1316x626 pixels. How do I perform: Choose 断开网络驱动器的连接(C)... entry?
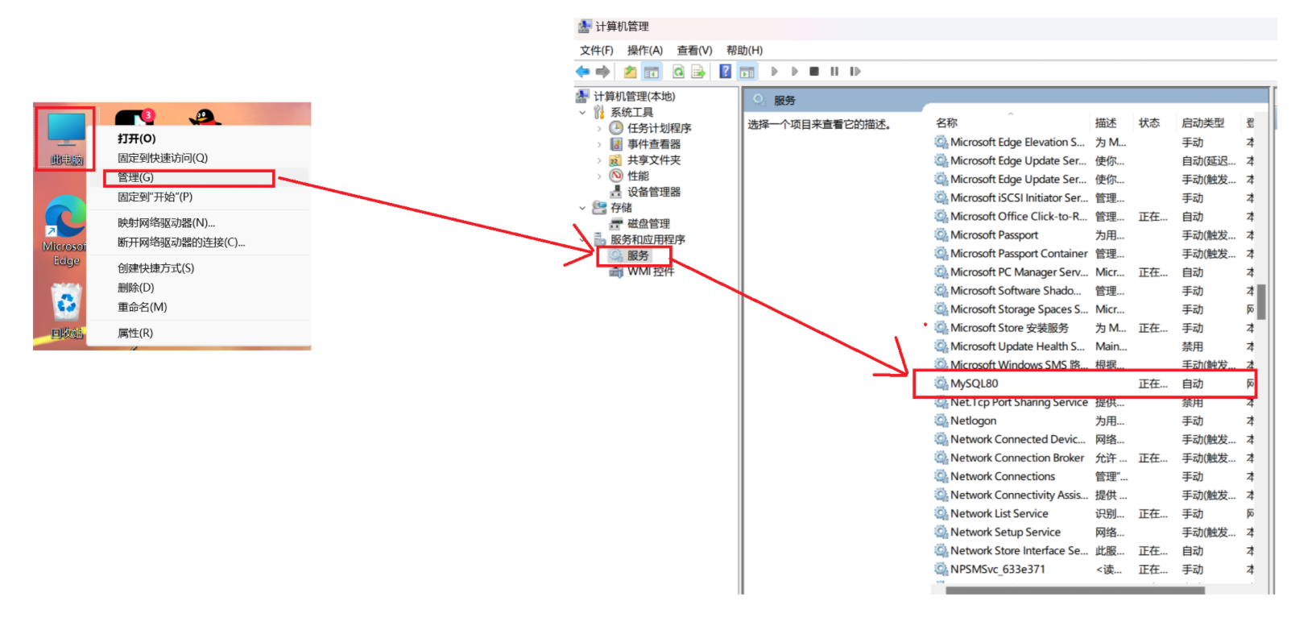pos(197,243)
